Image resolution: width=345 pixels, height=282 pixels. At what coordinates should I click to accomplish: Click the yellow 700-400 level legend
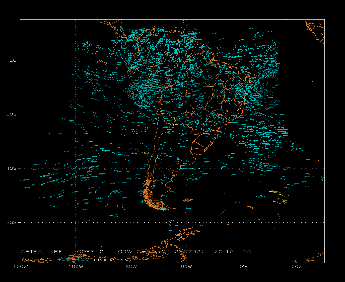[37, 259]
